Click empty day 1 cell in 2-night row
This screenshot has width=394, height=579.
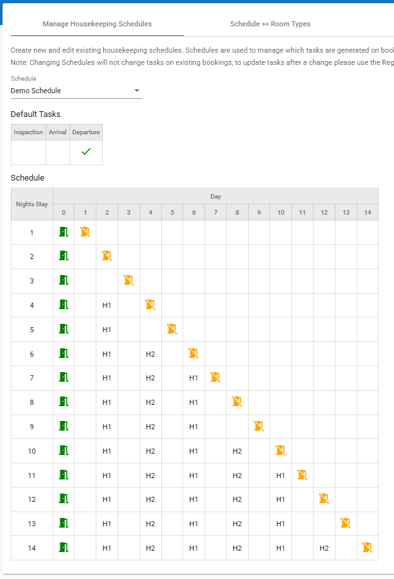[85, 256]
